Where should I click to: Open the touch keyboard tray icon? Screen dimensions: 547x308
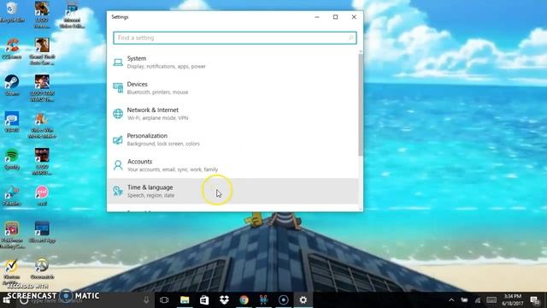click(491, 300)
